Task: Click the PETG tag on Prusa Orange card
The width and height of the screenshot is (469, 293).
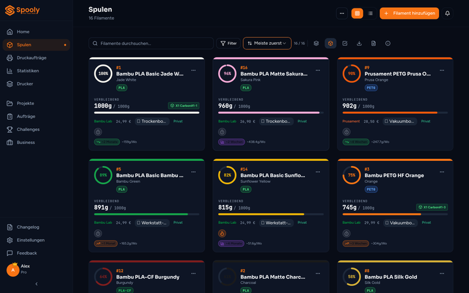Action: click(x=371, y=88)
